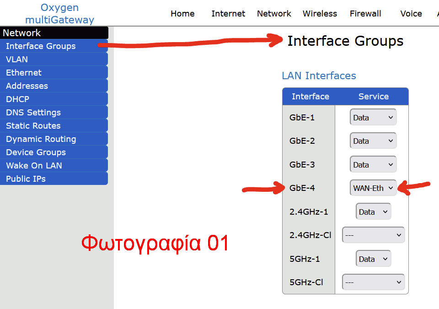
Task: Expand 2.4GHz-1 service dropdown
Action: pyautogui.click(x=373, y=211)
